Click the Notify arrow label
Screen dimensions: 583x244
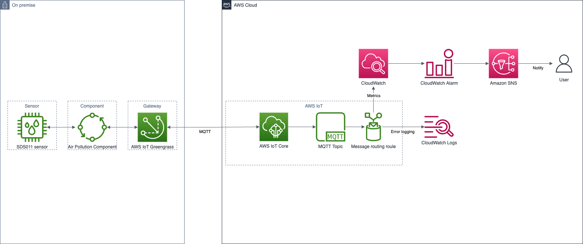(x=538, y=68)
